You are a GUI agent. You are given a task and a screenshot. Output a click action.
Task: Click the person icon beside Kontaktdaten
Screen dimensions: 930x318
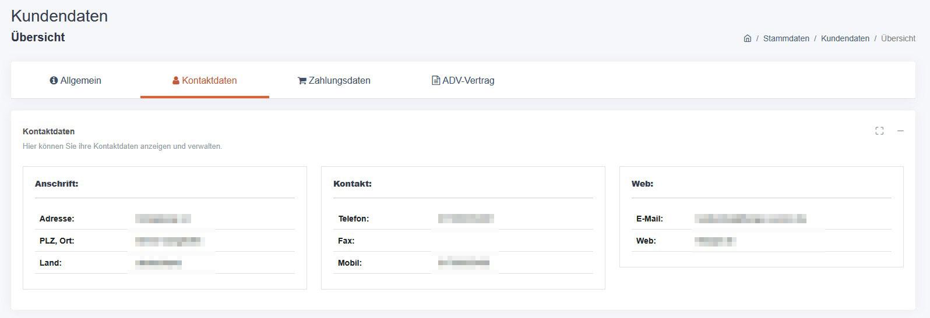click(x=175, y=81)
